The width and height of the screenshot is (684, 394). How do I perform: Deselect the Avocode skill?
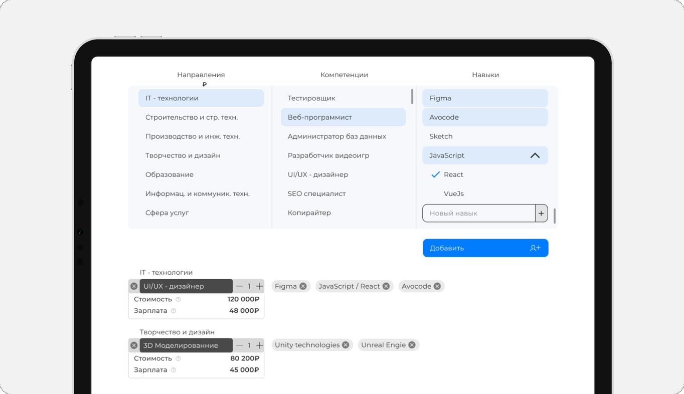pyautogui.click(x=485, y=117)
